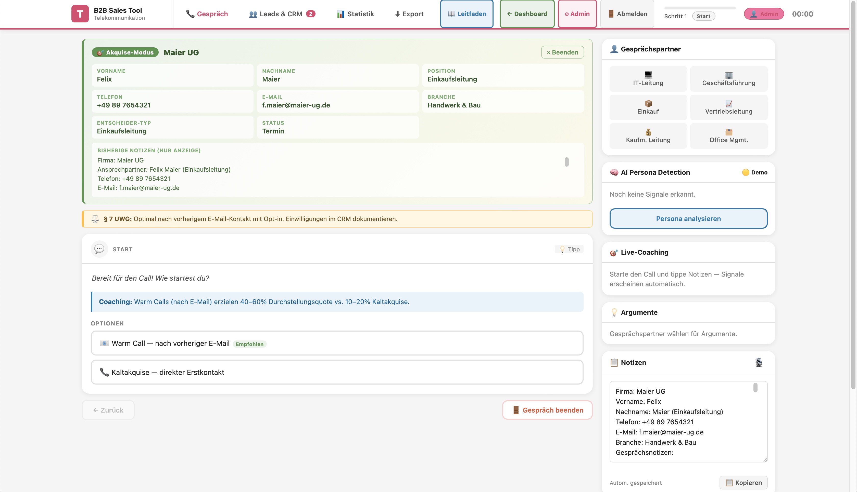857x492 pixels.
Task: Click Abmelden to log out
Action: pyautogui.click(x=627, y=14)
